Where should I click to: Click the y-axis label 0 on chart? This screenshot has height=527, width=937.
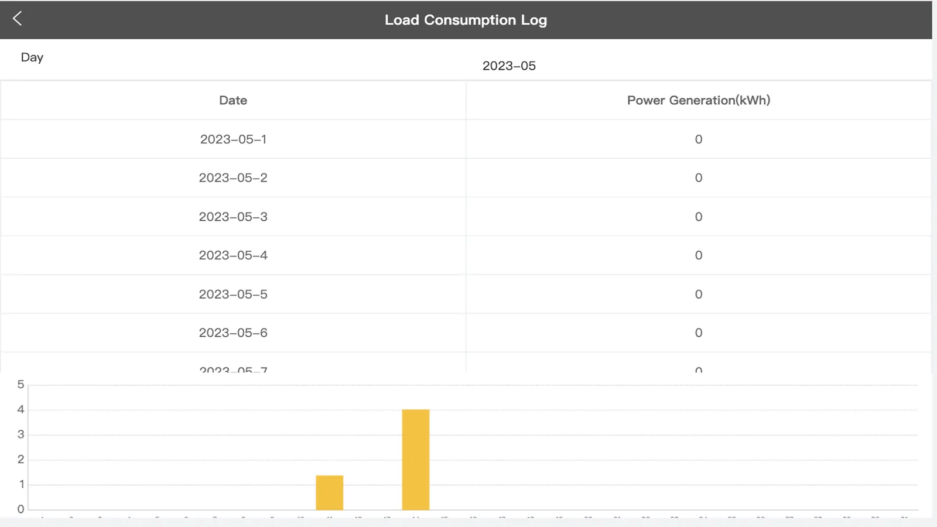[19, 508]
